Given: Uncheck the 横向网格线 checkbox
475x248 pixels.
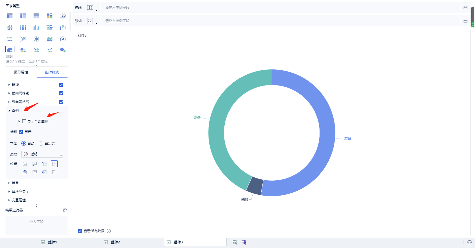Looking at the screenshot, I should (x=61, y=93).
